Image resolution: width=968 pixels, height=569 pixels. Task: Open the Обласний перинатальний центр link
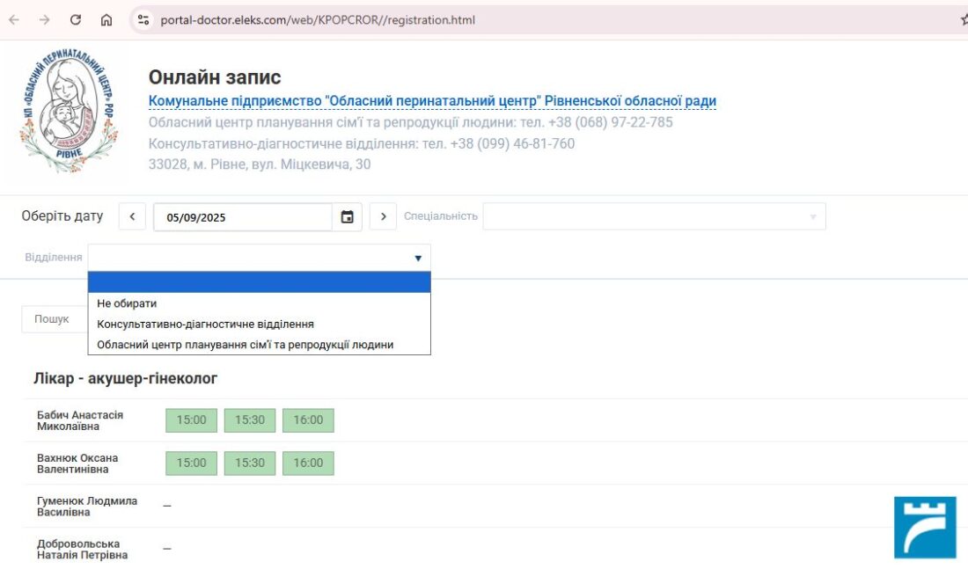[432, 101]
